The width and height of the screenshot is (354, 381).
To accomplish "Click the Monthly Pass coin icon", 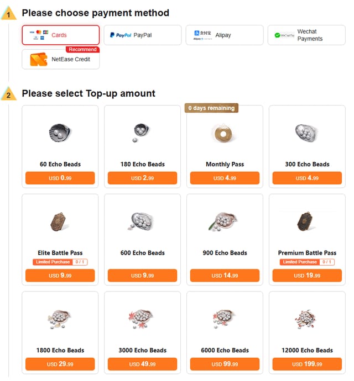I will (x=225, y=133).
